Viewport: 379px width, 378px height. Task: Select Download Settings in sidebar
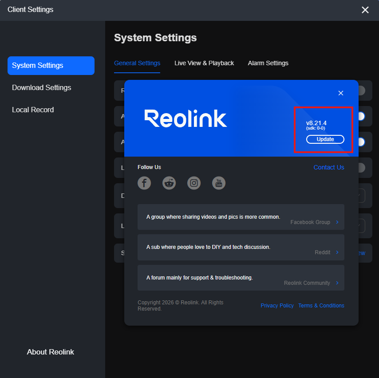tap(42, 87)
